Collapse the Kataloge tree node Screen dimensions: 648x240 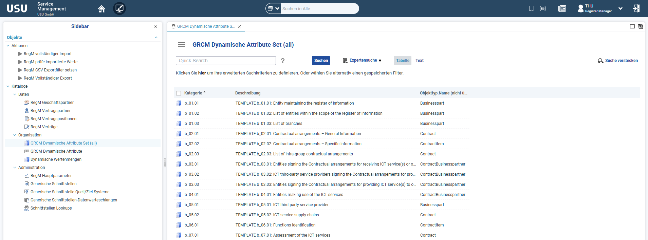point(8,86)
